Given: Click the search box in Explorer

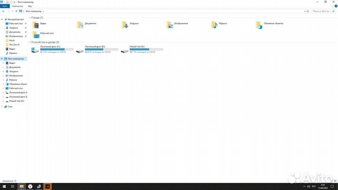Looking at the screenshot, I should click(x=324, y=10).
